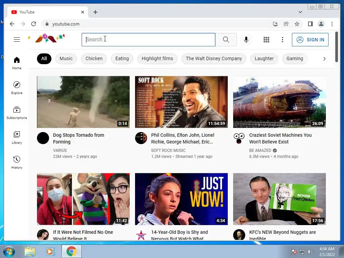Select the Music filter chip
This screenshot has width=344, height=258.
coord(66,58)
